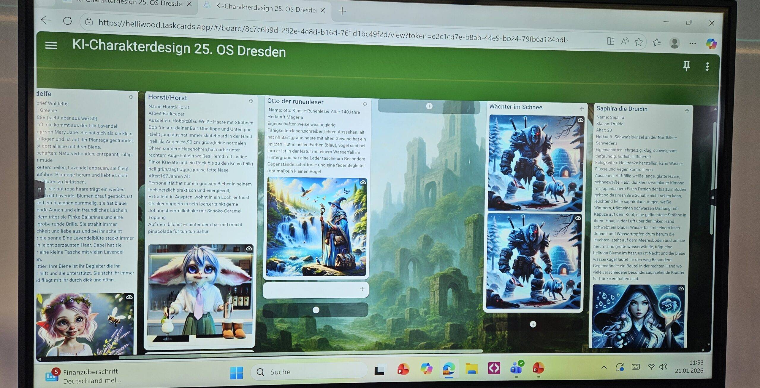Click the cloud icon on the Otto wizard image
Image resolution: width=760 pixels, height=388 pixels.
coord(363,182)
